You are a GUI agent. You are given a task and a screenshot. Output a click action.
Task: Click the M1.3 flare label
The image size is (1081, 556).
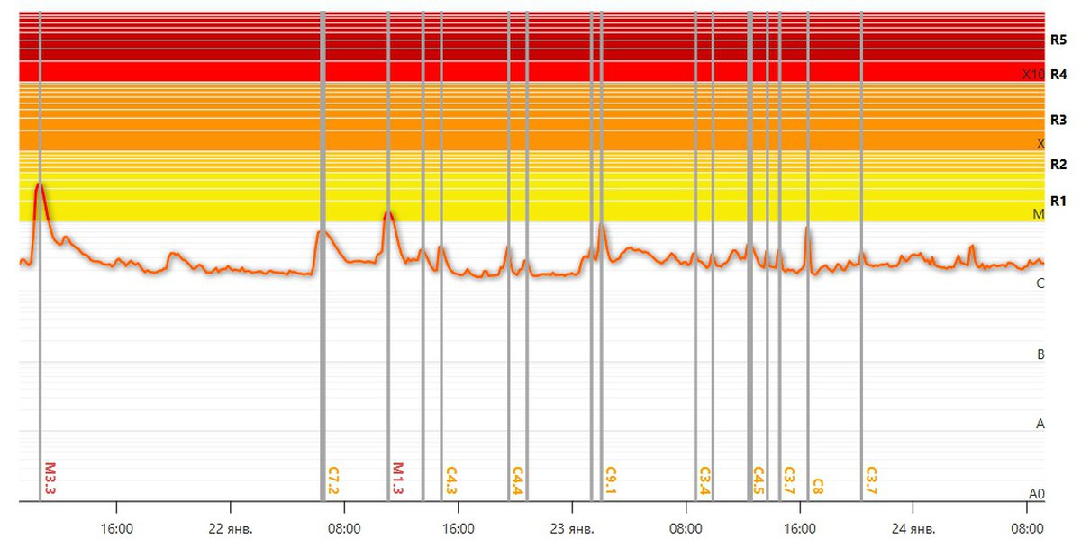tap(398, 480)
